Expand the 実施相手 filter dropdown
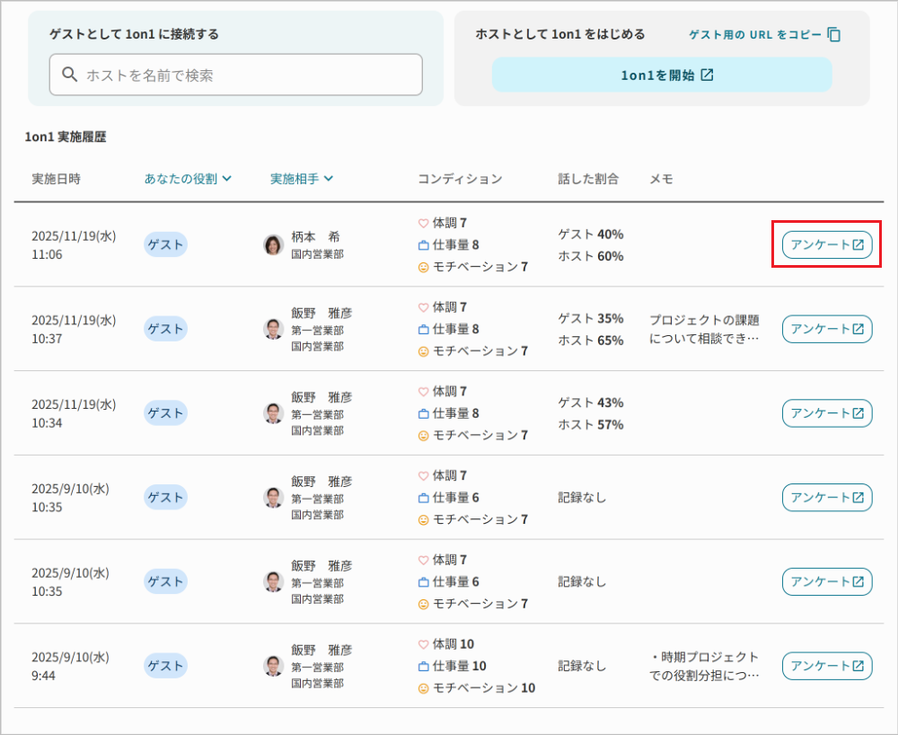This screenshot has width=898, height=735. (x=302, y=179)
